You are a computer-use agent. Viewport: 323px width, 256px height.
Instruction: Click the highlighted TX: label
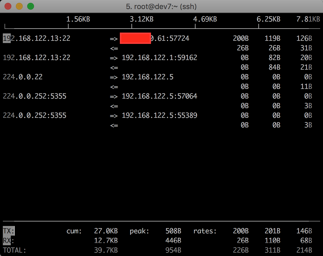(x=8, y=231)
